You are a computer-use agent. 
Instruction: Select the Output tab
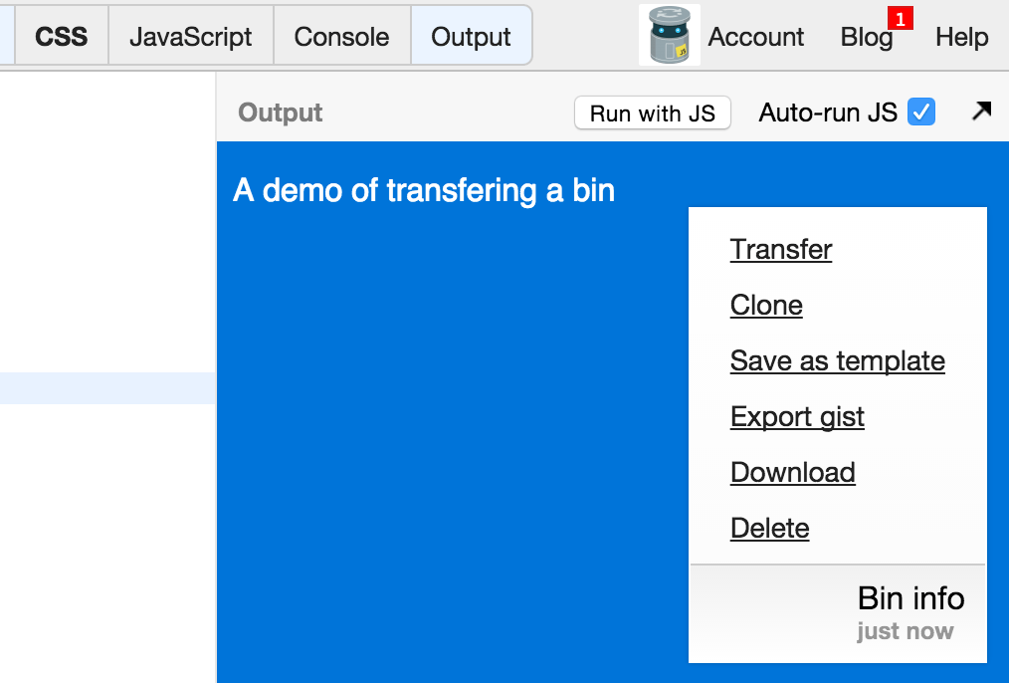coord(472,35)
